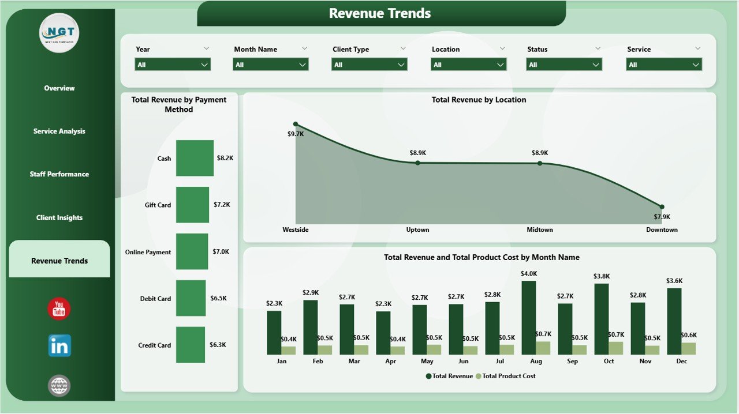The image size is (739, 414).
Task: Click the chevron icon beside Year
Action: (207, 49)
